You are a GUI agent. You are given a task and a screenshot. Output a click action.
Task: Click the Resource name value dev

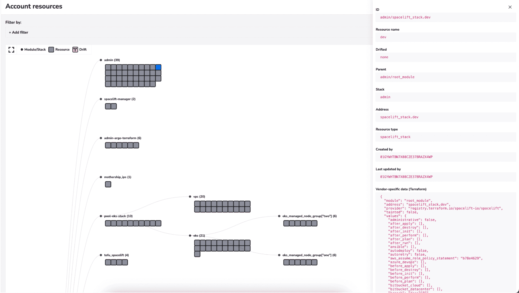pos(446,37)
